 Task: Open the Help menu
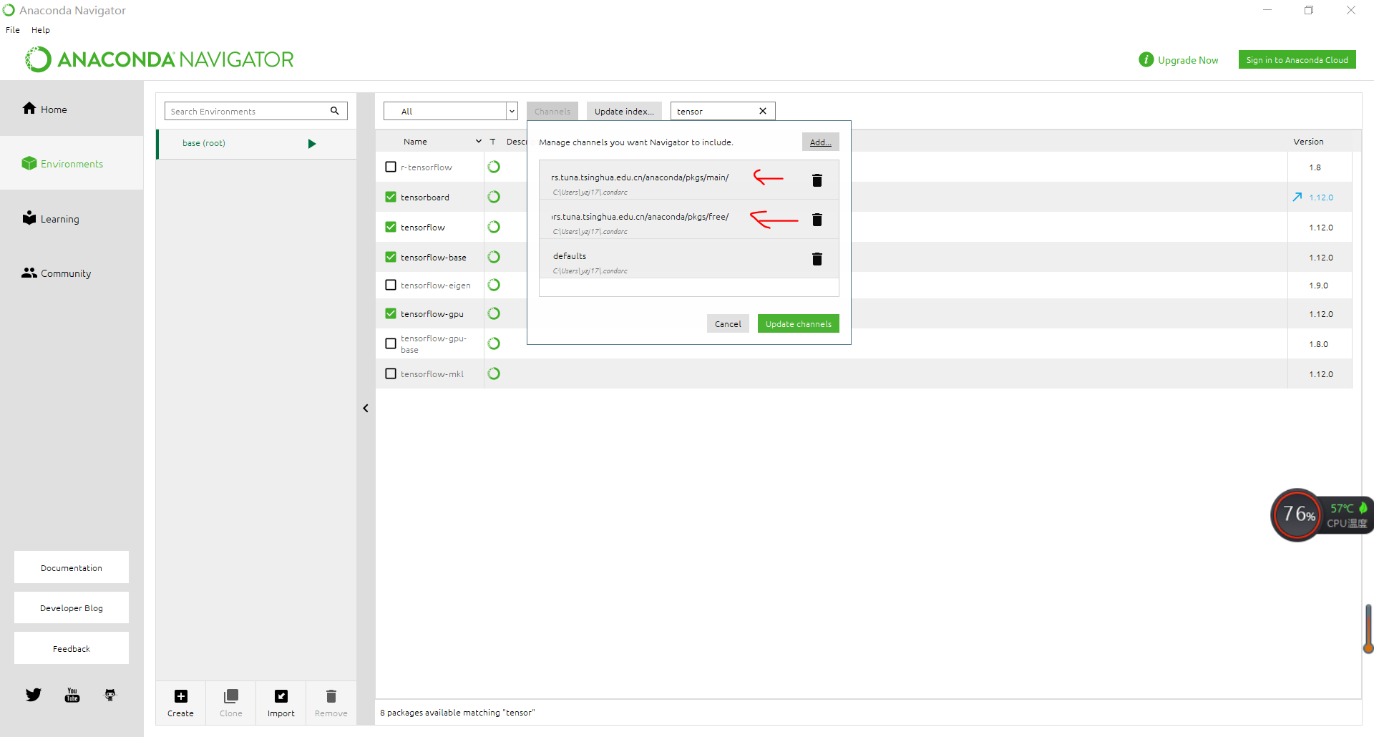point(41,30)
